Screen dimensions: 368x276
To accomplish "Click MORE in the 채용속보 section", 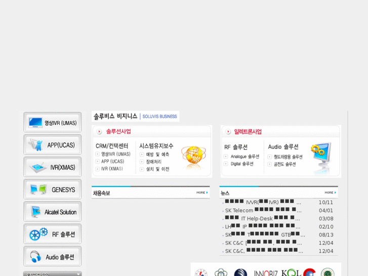I will (x=202, y=192).
